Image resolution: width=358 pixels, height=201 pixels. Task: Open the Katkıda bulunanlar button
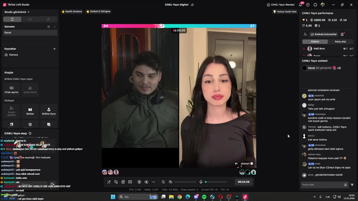coord(324,34)
